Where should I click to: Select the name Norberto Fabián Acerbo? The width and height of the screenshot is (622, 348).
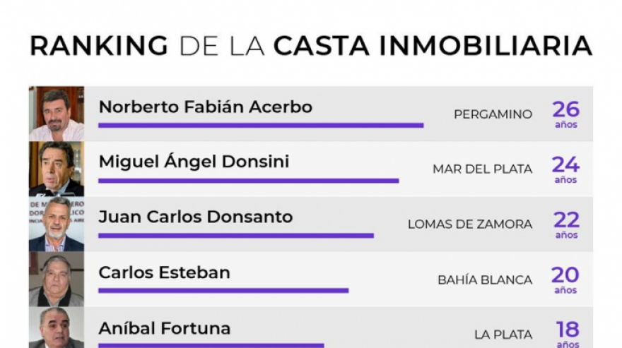(x=206, y=107)
